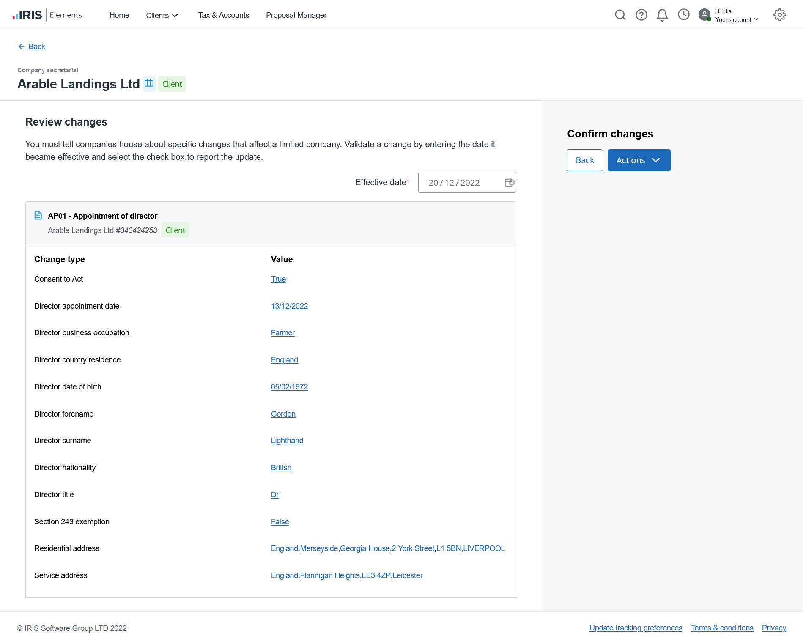803x644 pixels.
Task: Go to the Home menu item
Action: [x=119, y=15]
